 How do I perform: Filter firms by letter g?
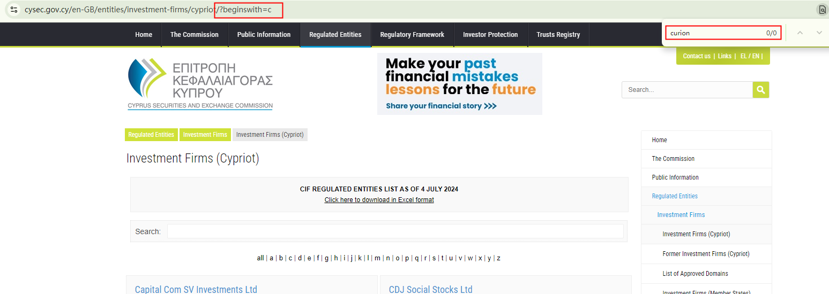click(327, 258)
